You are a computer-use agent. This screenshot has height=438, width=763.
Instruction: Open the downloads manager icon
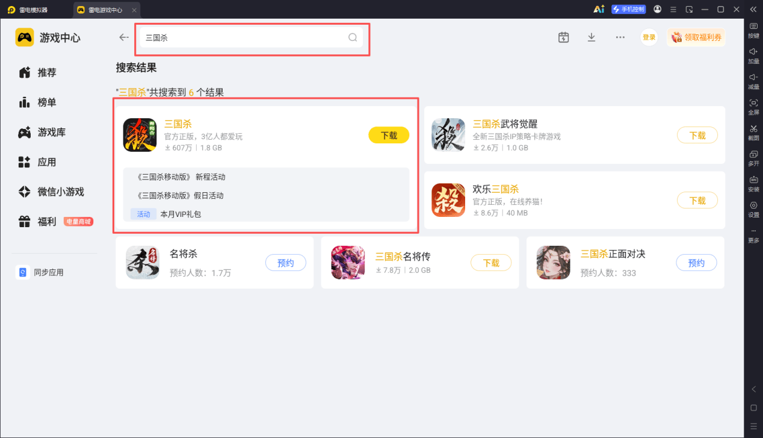(x=592, y=37)
